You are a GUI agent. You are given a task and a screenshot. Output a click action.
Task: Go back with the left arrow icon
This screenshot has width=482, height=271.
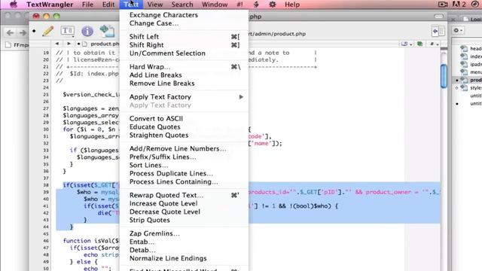[10, 32]
